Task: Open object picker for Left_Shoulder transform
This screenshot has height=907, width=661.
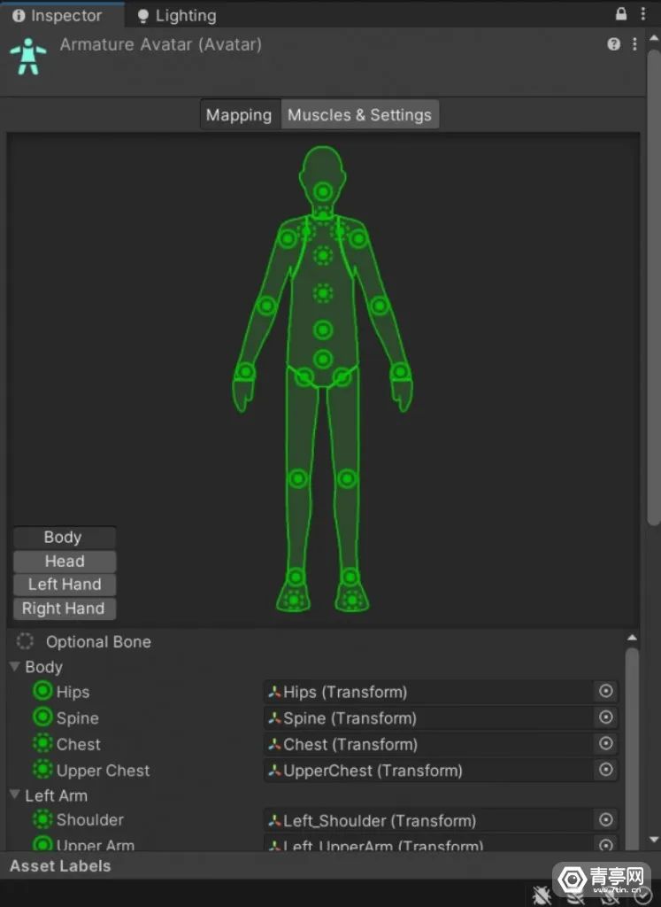Action: pos(605,819)
